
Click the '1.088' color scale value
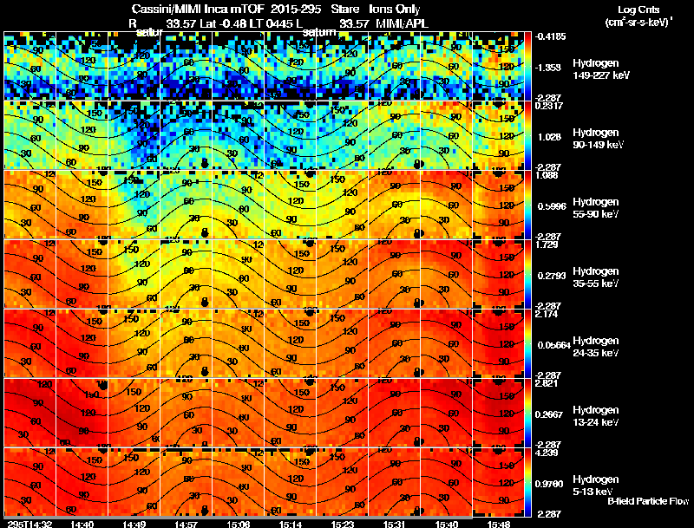point(547,175)
